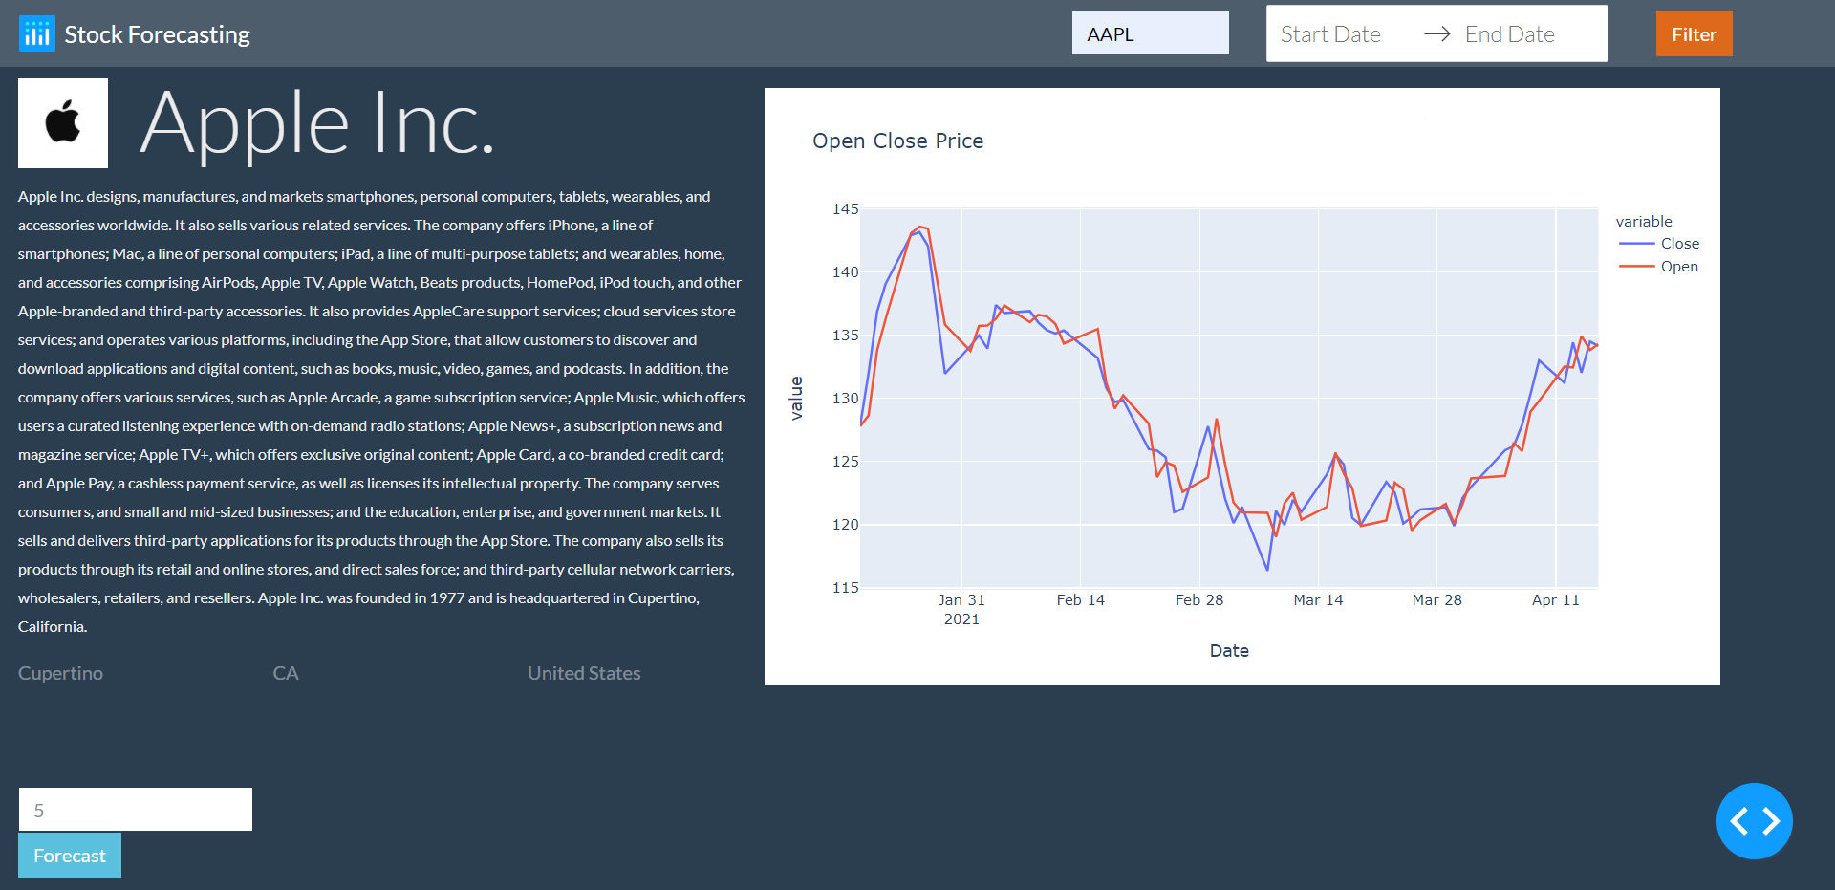Click the Apple logo image
This screenshot has height=890, width=1835.
[63, 122]
